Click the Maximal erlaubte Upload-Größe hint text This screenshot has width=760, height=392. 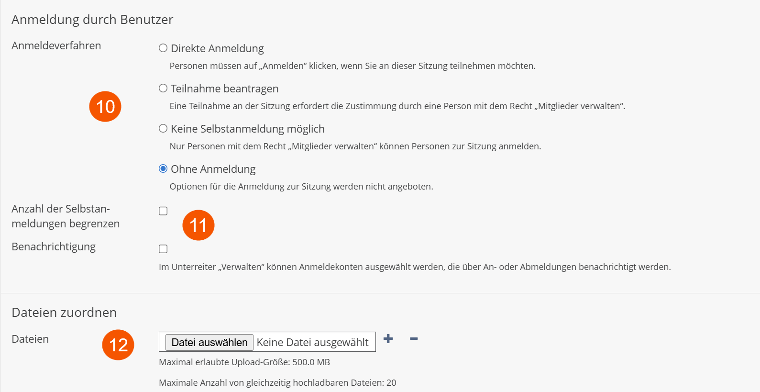(x=244, y=362)
